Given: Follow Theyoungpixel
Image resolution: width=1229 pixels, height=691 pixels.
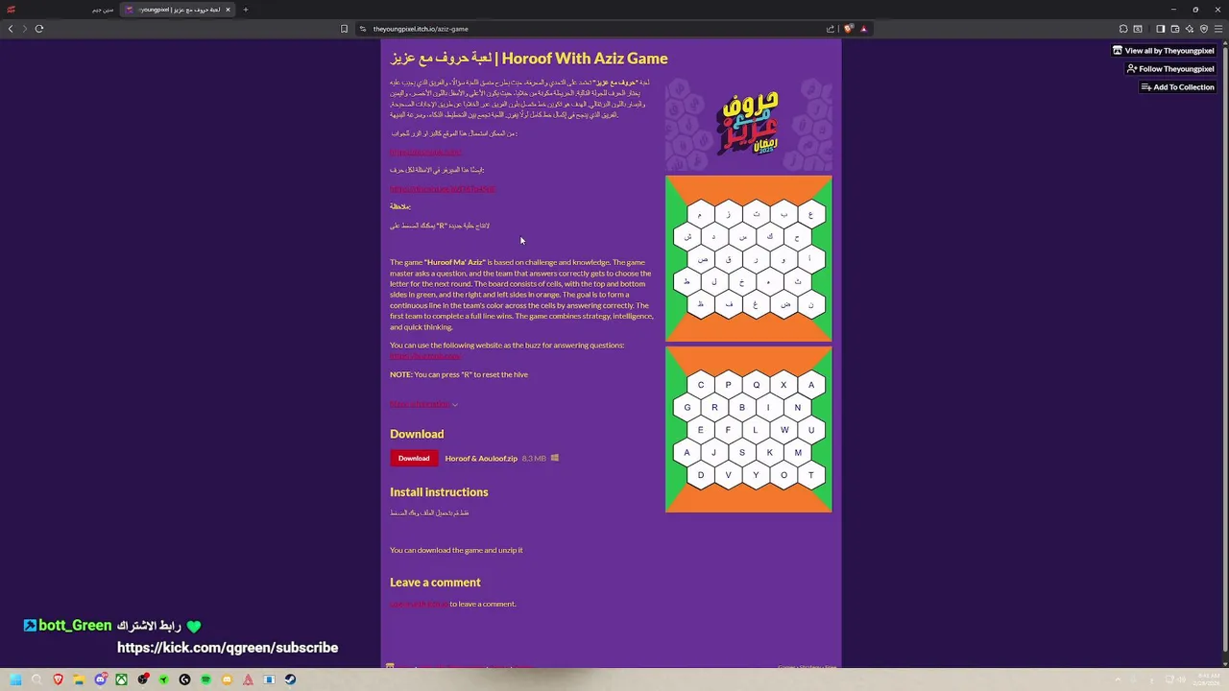Looking at the screenshot, I should tap(1170, 69).
